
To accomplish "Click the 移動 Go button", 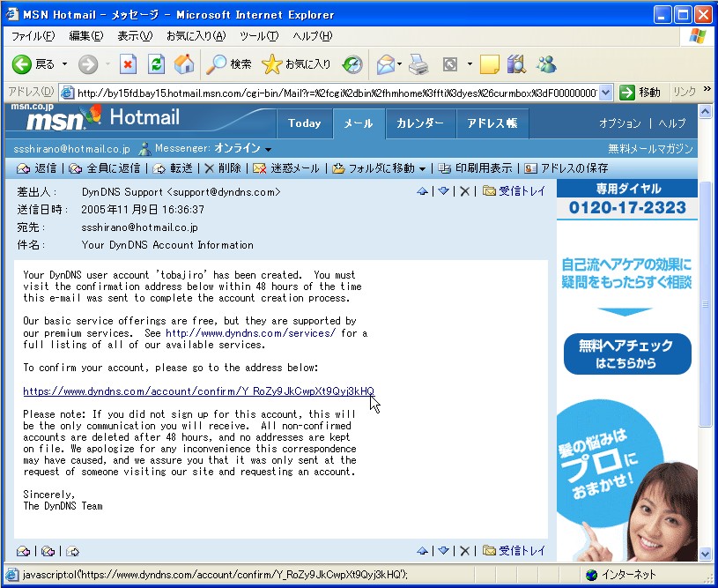I will click(x=640, y=93).
